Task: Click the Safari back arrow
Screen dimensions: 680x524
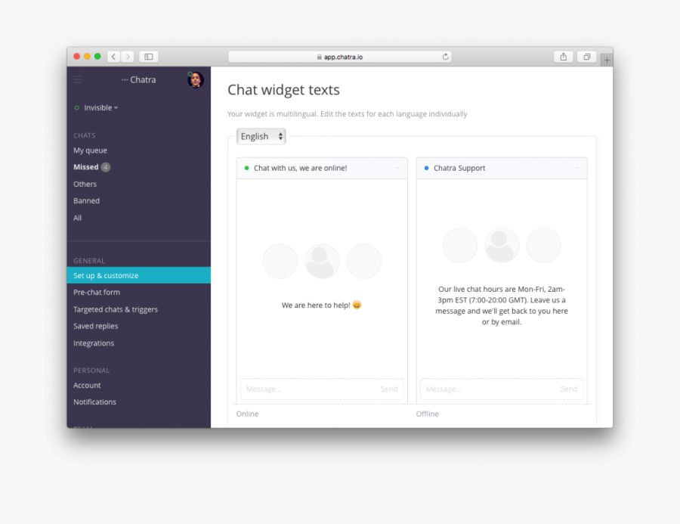Action: (113, 57)
